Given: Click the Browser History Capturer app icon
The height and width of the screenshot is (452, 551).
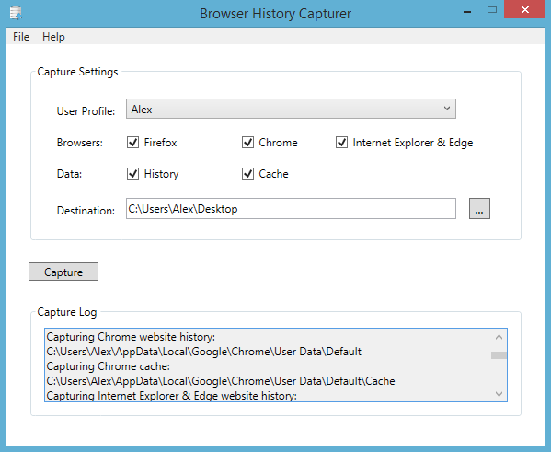Looking at the screenshot, I should point(16,14).
